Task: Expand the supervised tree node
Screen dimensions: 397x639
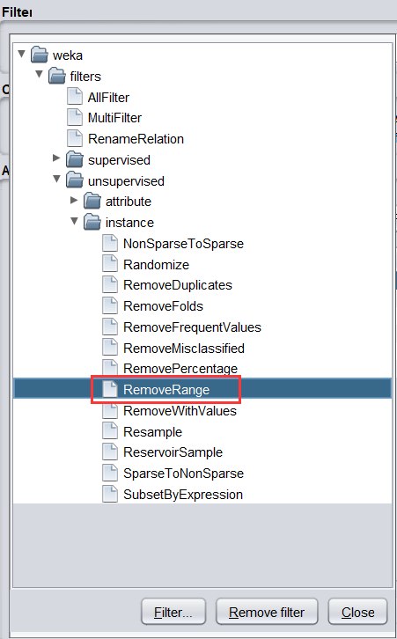Action: (56, 158)
